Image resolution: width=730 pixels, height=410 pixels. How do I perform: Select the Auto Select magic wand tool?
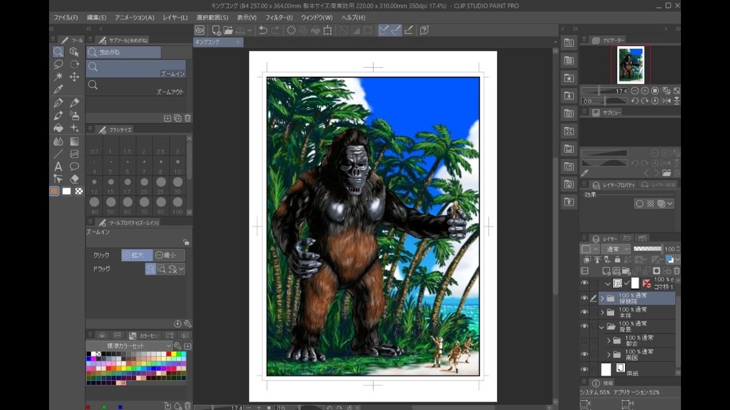(x=58, y=77)
